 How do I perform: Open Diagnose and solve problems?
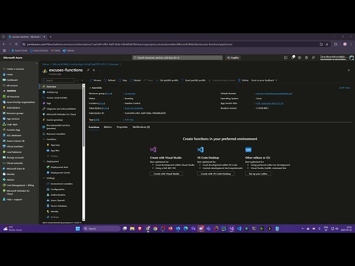[x=59, y=109]
